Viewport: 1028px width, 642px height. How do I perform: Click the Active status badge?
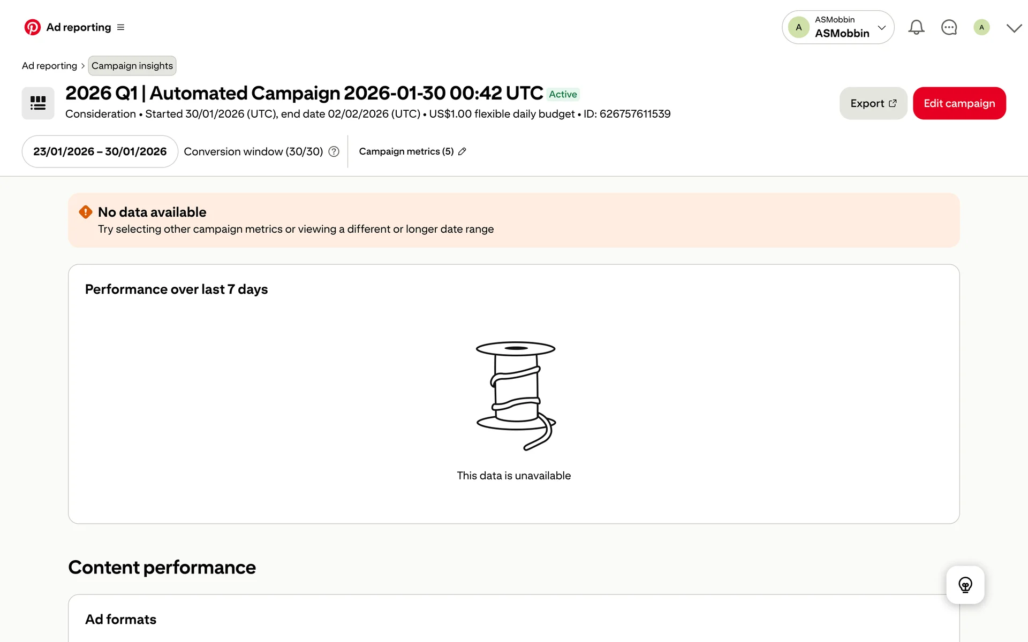tap(563, 94)
